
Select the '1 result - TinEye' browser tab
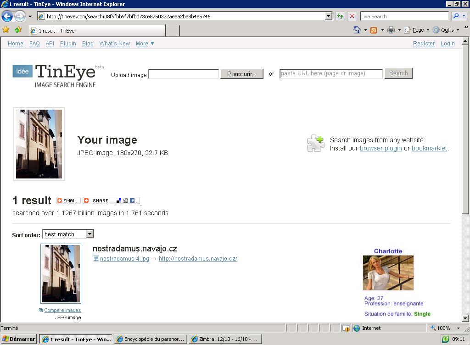tap(96, 31)
